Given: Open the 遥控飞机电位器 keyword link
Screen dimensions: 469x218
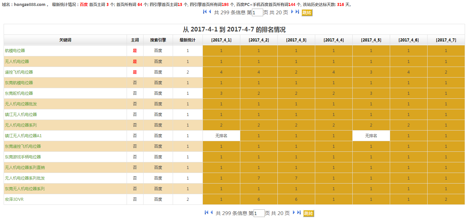Looking at the screenshot, I should 19,72.
